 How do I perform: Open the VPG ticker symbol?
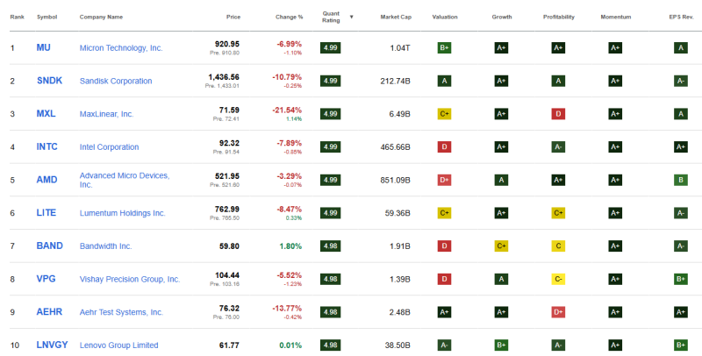pos(47,279)
